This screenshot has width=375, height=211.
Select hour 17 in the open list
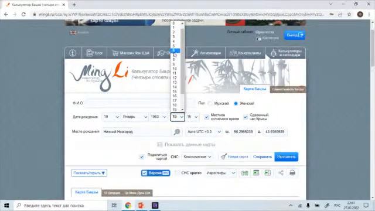[175, 100]
